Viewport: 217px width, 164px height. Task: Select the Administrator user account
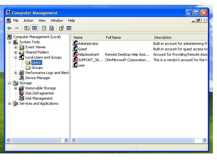pos(88,44)
